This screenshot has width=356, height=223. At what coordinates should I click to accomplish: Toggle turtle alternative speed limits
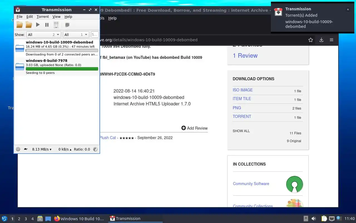pyautogui.click(x=26, y=149)
